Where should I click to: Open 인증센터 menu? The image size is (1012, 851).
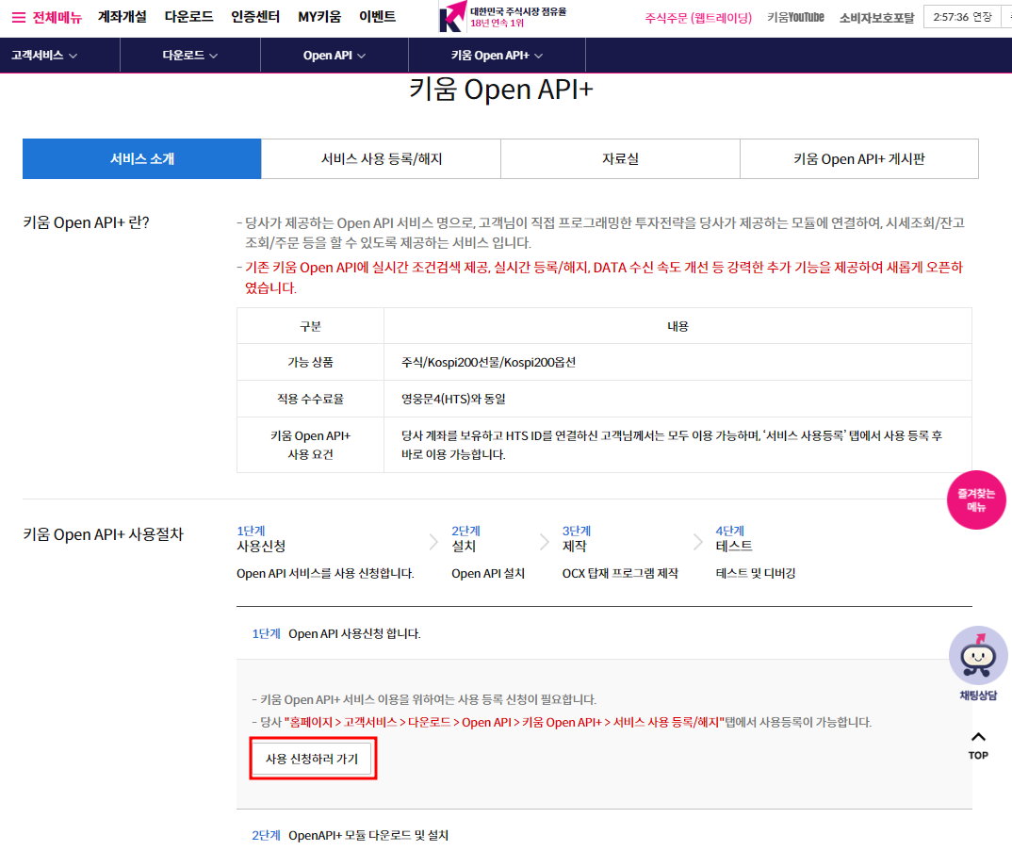255,17
